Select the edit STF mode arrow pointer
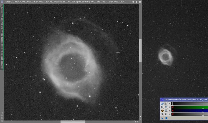 click(166, 104)
